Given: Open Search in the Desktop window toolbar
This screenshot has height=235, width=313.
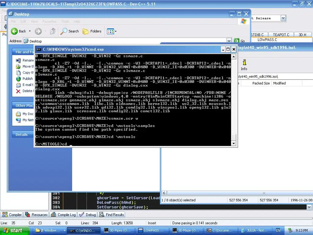Looking at the screenshot, I should (70, 31).
